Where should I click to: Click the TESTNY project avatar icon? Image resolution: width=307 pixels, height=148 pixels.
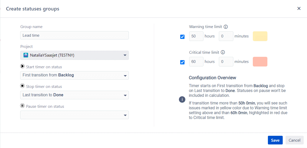click(25, 55)
